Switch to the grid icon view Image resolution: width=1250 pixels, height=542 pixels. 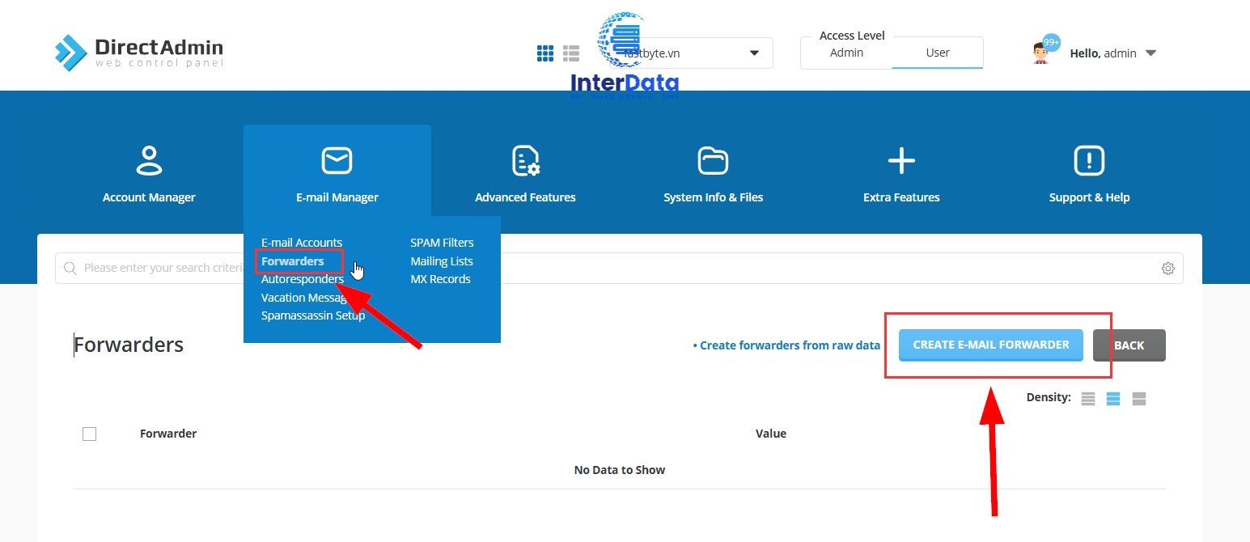pos(545,53)
